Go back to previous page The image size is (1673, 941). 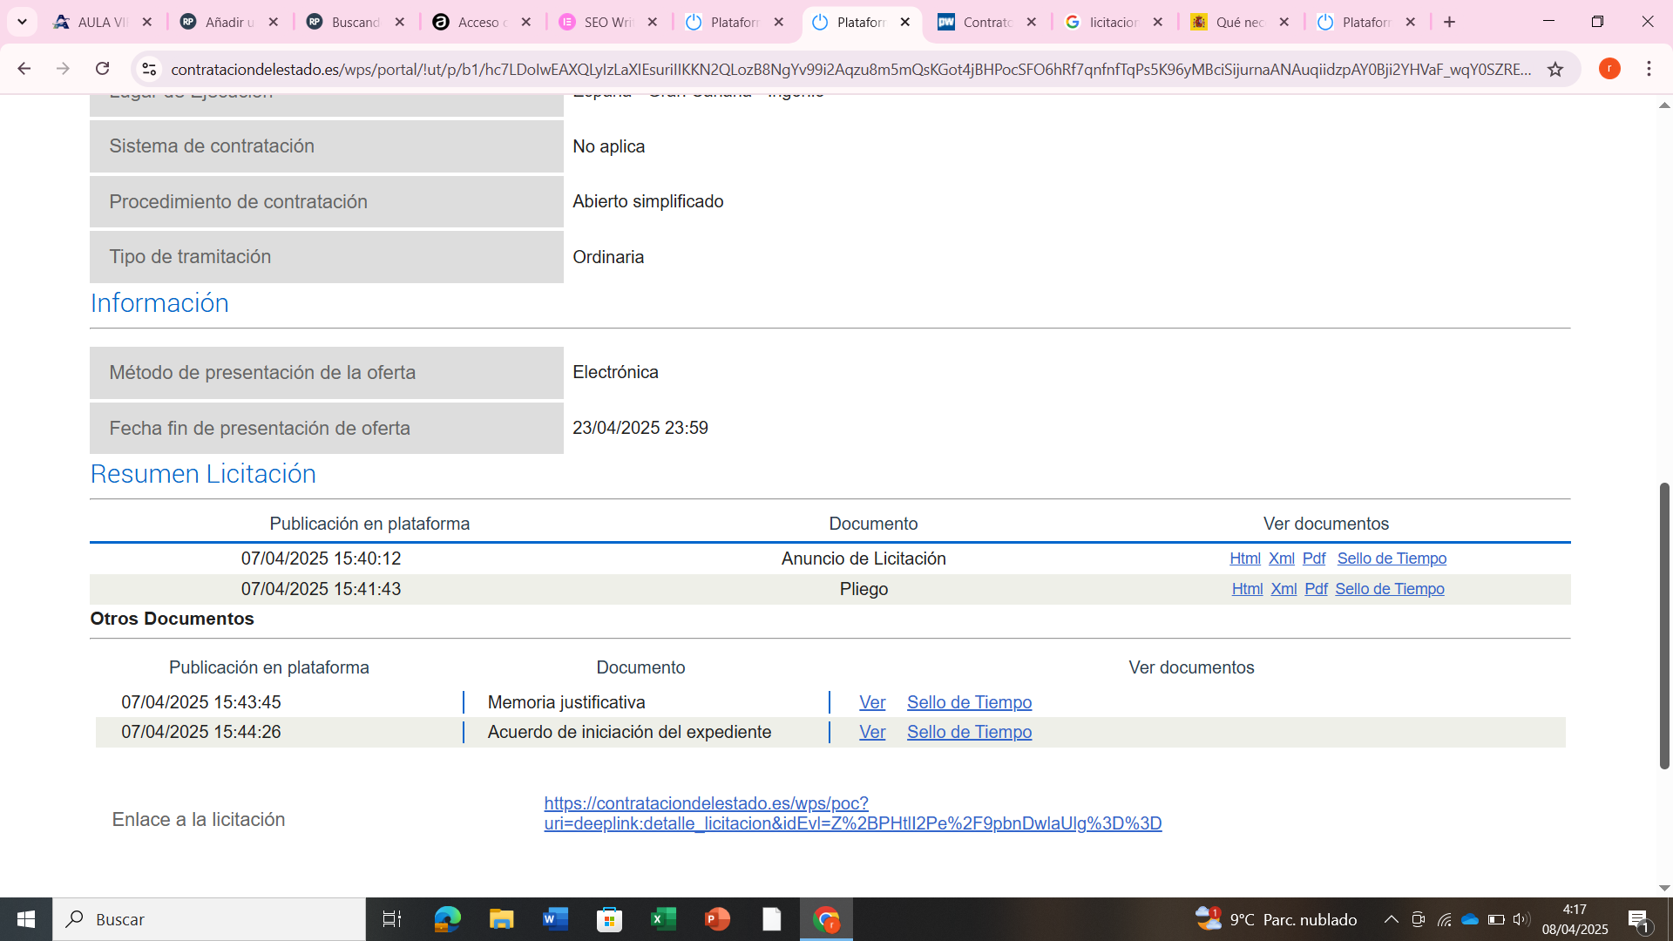24,69
